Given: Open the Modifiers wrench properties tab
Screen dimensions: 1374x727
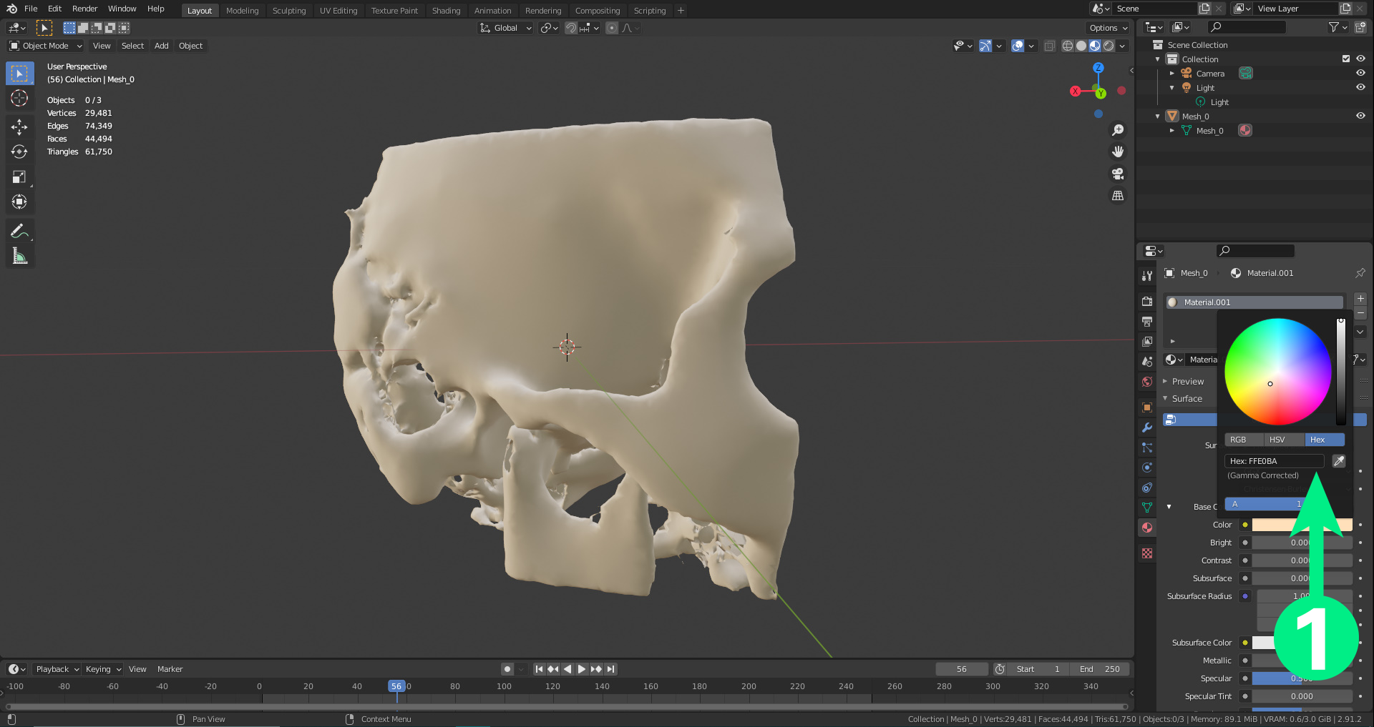Looking at the screenshot, I should click(x=1147, y=427).
